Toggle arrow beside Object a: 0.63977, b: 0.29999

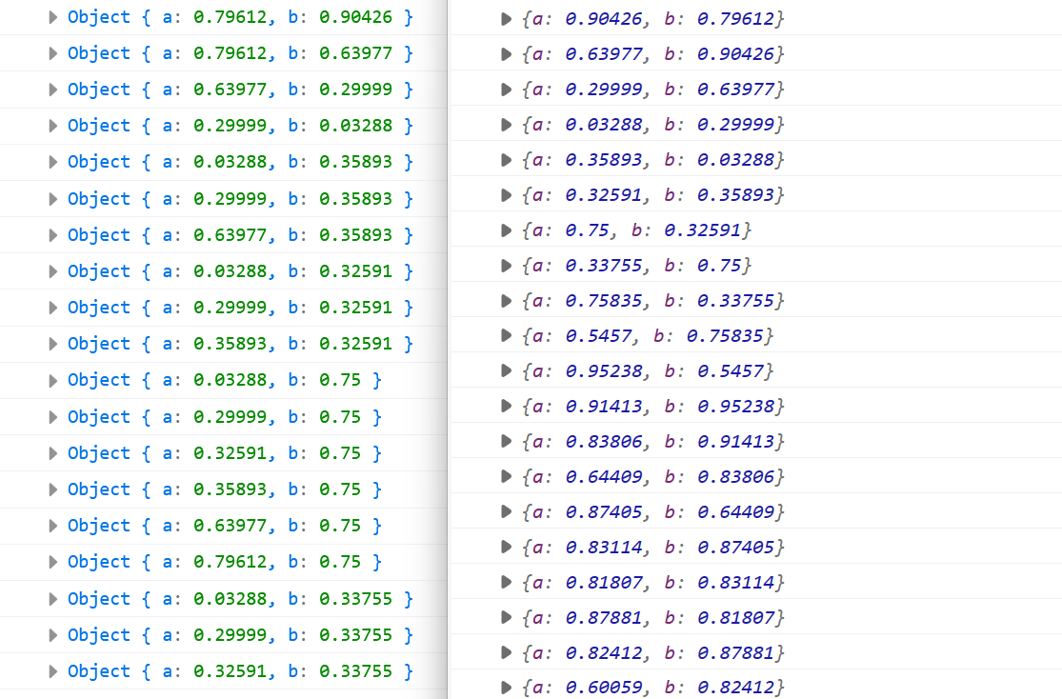coord(53,90)
